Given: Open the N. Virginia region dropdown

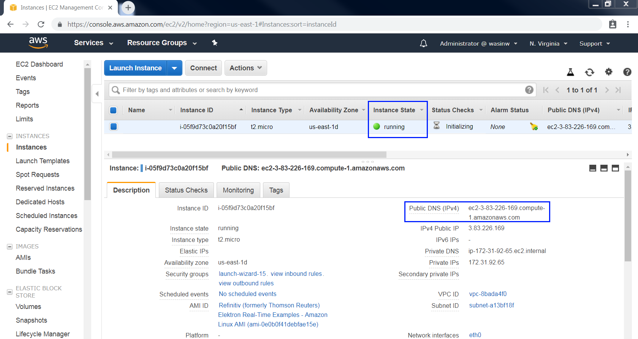Looking at the screenshot, I should pos(548,44).
